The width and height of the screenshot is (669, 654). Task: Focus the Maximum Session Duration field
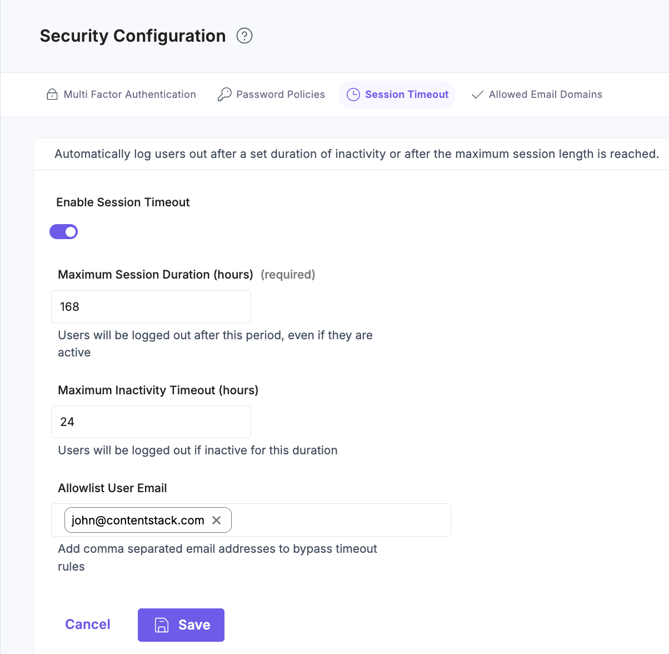(151, 306)
